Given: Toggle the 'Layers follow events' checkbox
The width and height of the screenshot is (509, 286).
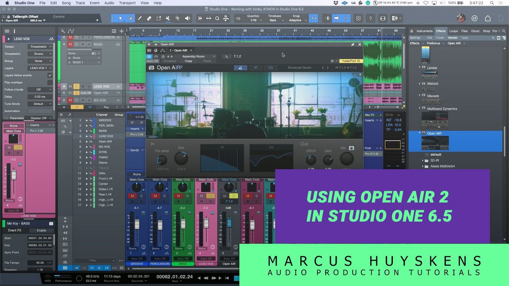Looking at the screenshot, I should pos(50,75).
